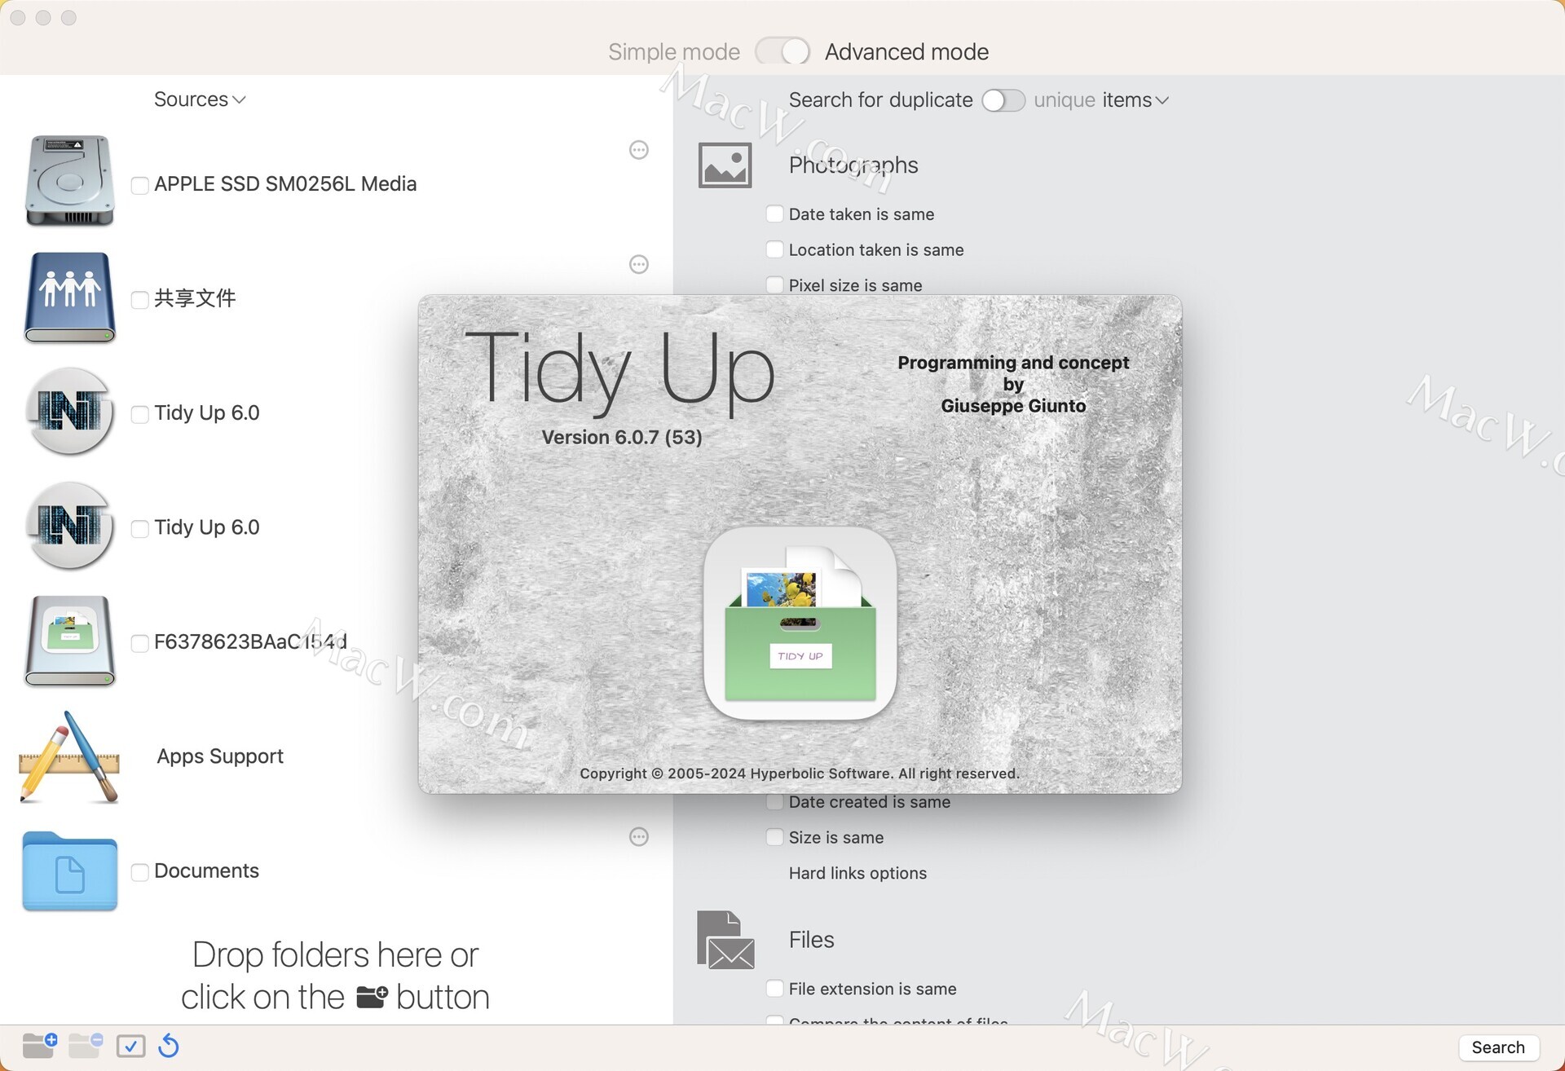This screenshot has height=1071, width=1565.
Task: Enable 'Date taken is same' option
Action: [774, 214]
